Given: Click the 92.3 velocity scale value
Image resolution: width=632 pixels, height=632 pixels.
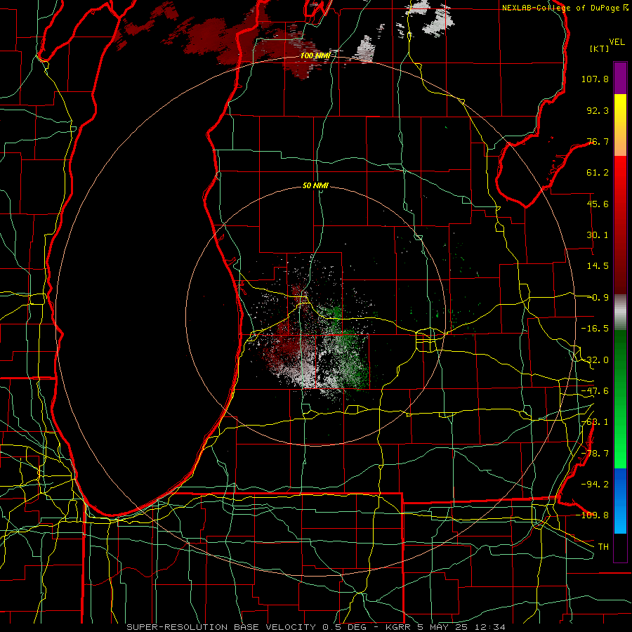Looking at the screenshot, I should pyautogui.click(x=598, y=110).
